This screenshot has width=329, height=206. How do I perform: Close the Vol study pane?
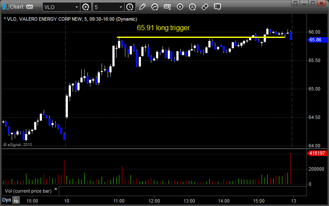coord(56,189)
